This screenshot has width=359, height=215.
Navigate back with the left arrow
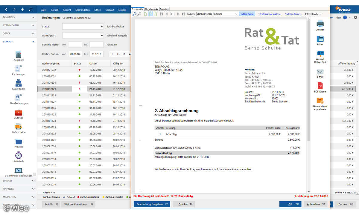(6, 9)
